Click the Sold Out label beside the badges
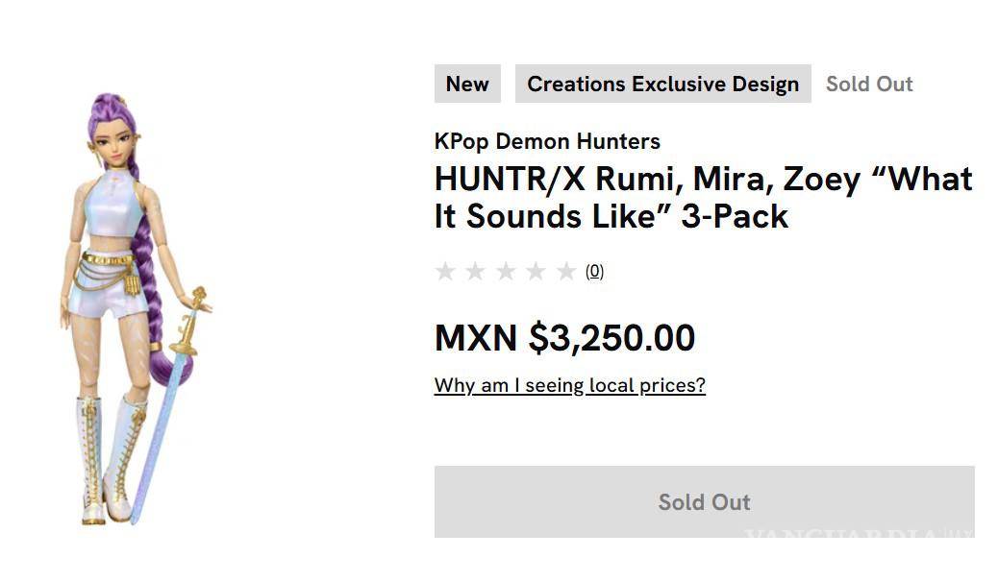Screen dimensions: 998x582 tap(869, 84)
